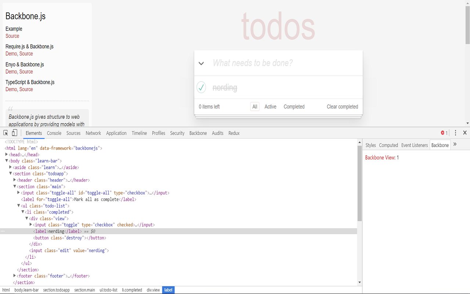Expand the header.header node

14,180
